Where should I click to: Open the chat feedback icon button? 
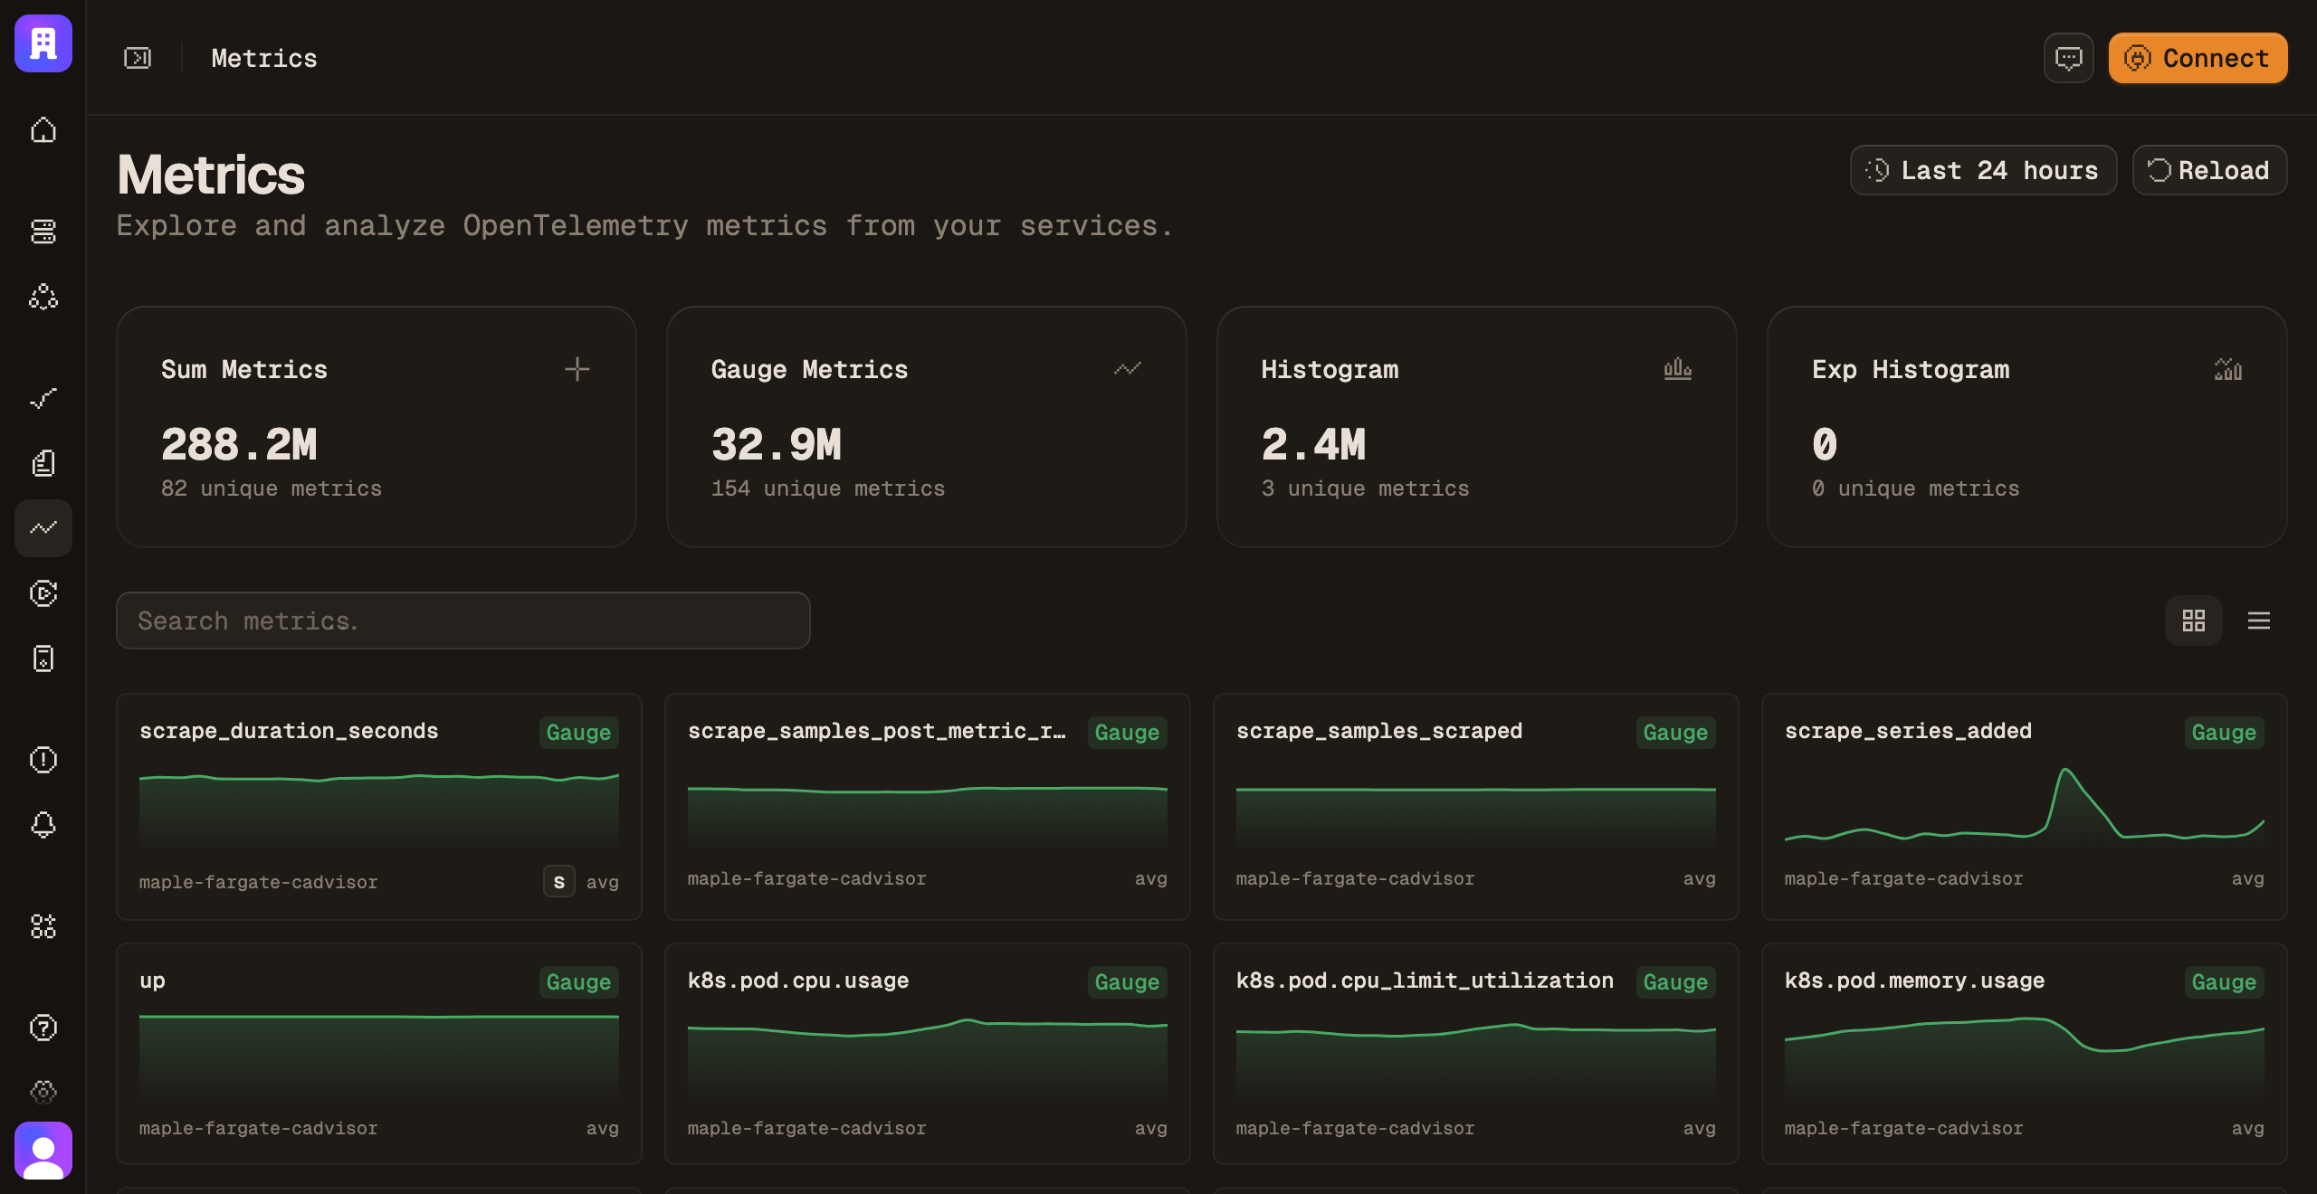click(2069, 58)
